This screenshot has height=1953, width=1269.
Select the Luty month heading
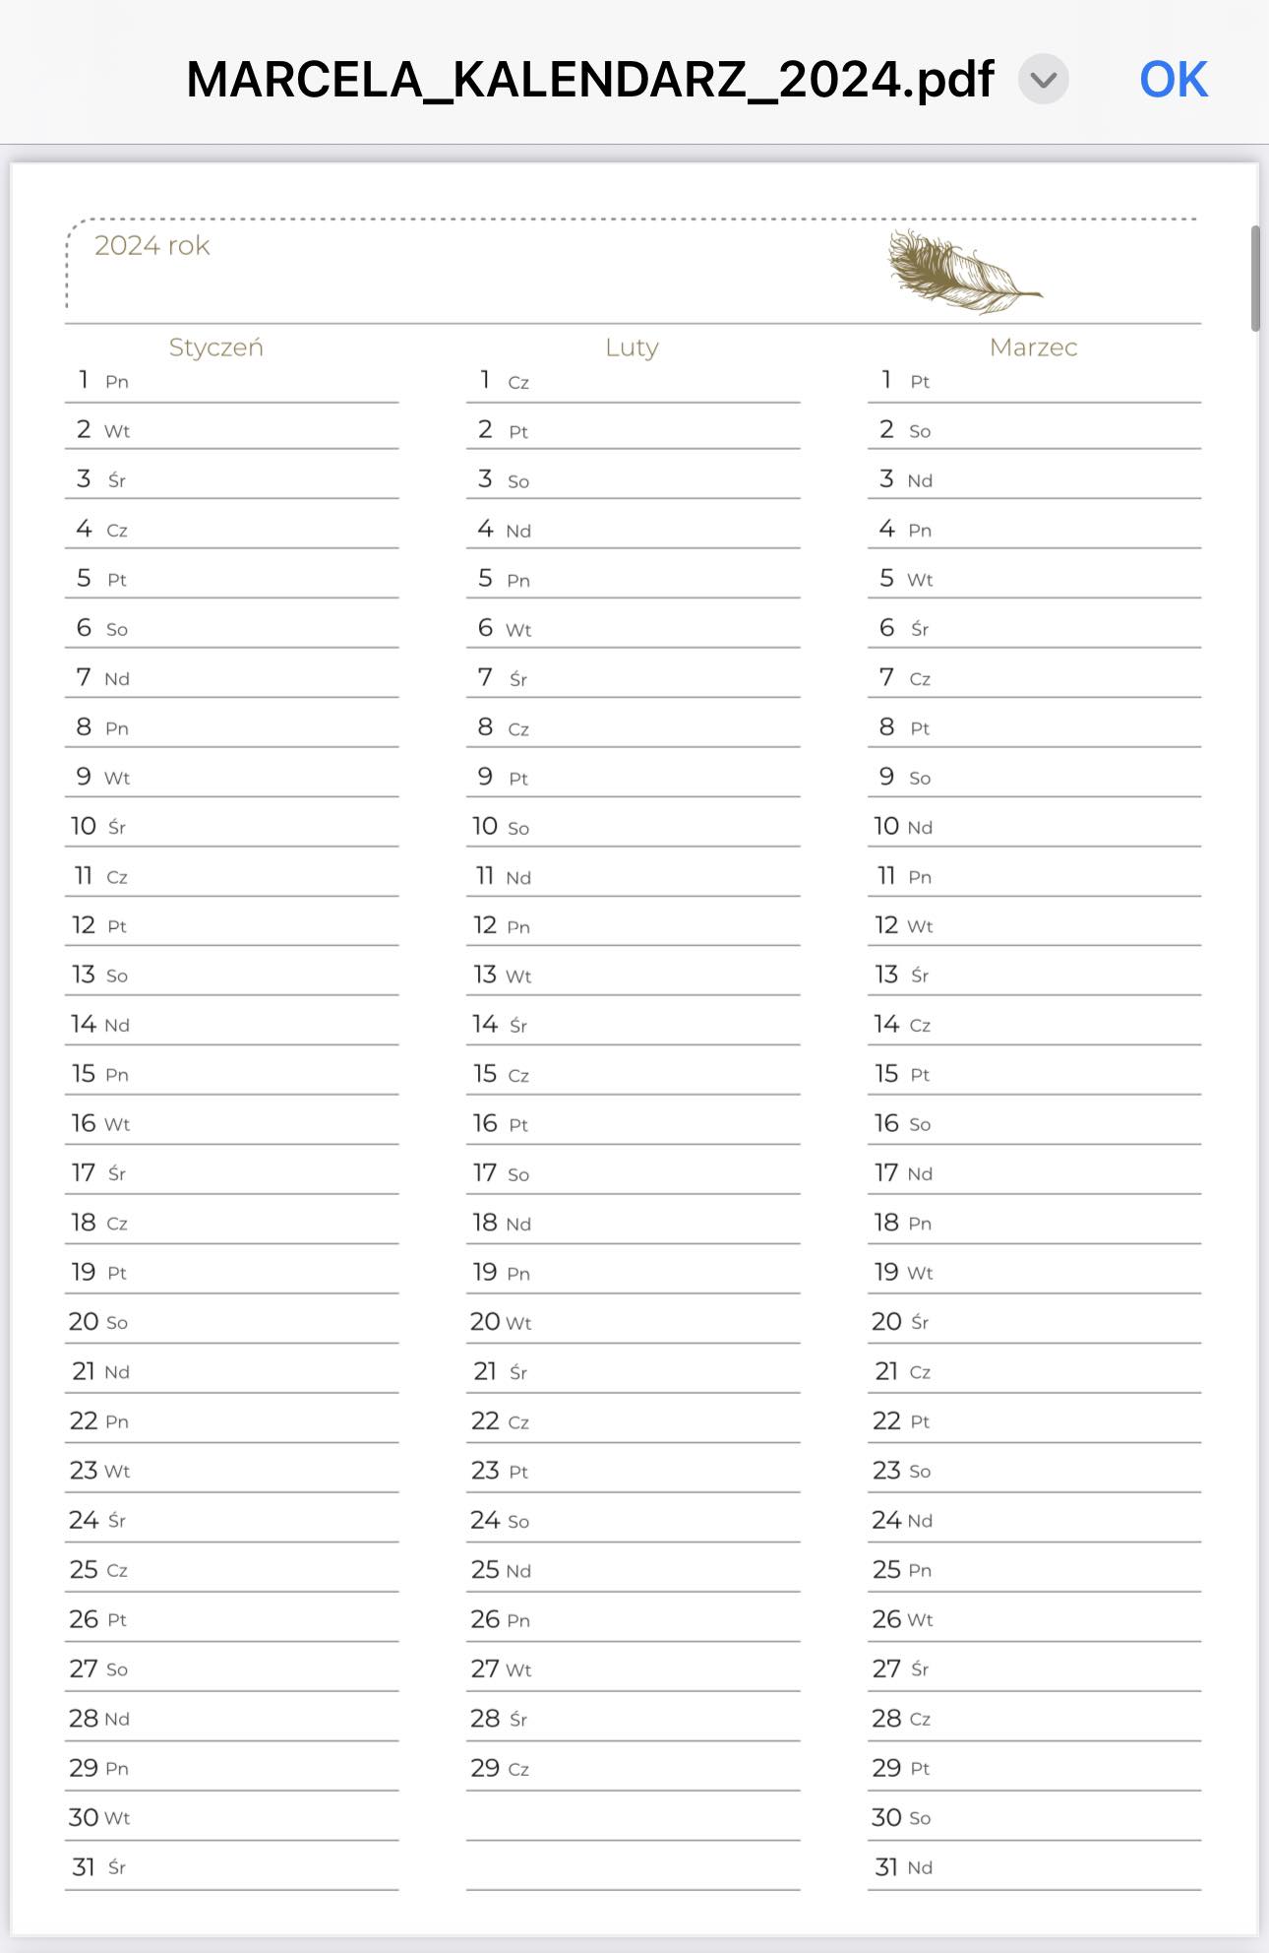click(632, 346)
